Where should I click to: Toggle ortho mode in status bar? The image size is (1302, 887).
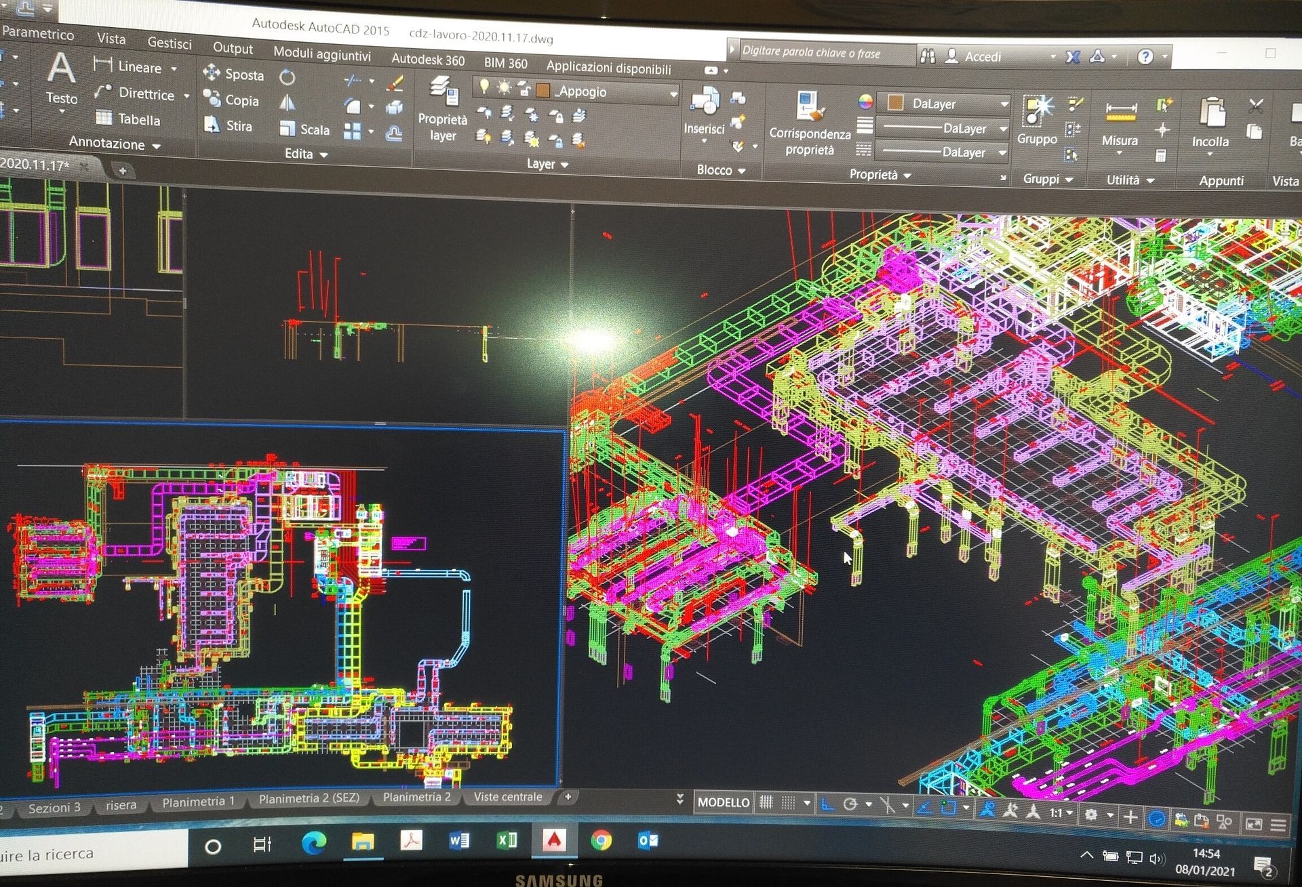click(827, 804)
